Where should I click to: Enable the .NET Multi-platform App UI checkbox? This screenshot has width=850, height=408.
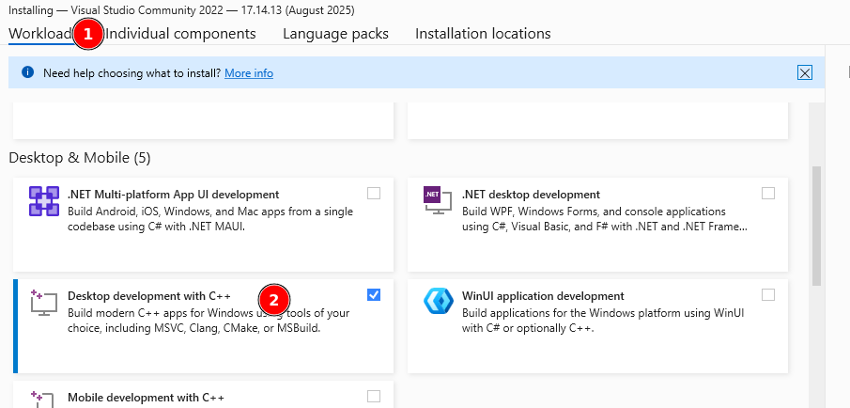(374, 194)
